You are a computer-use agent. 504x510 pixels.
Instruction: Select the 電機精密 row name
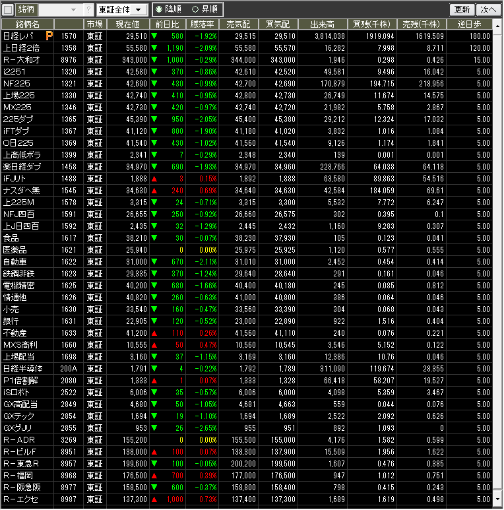point(19,286)
